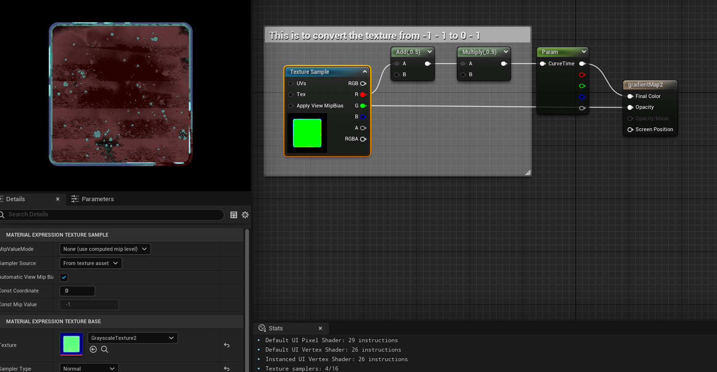
Task: Click the Texture thumbnail in Details panel
Action: 71,344
